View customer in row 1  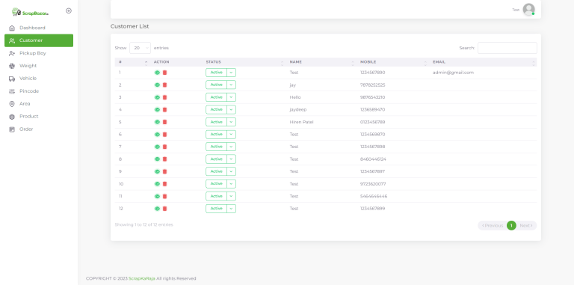click(x=157, y=73)
